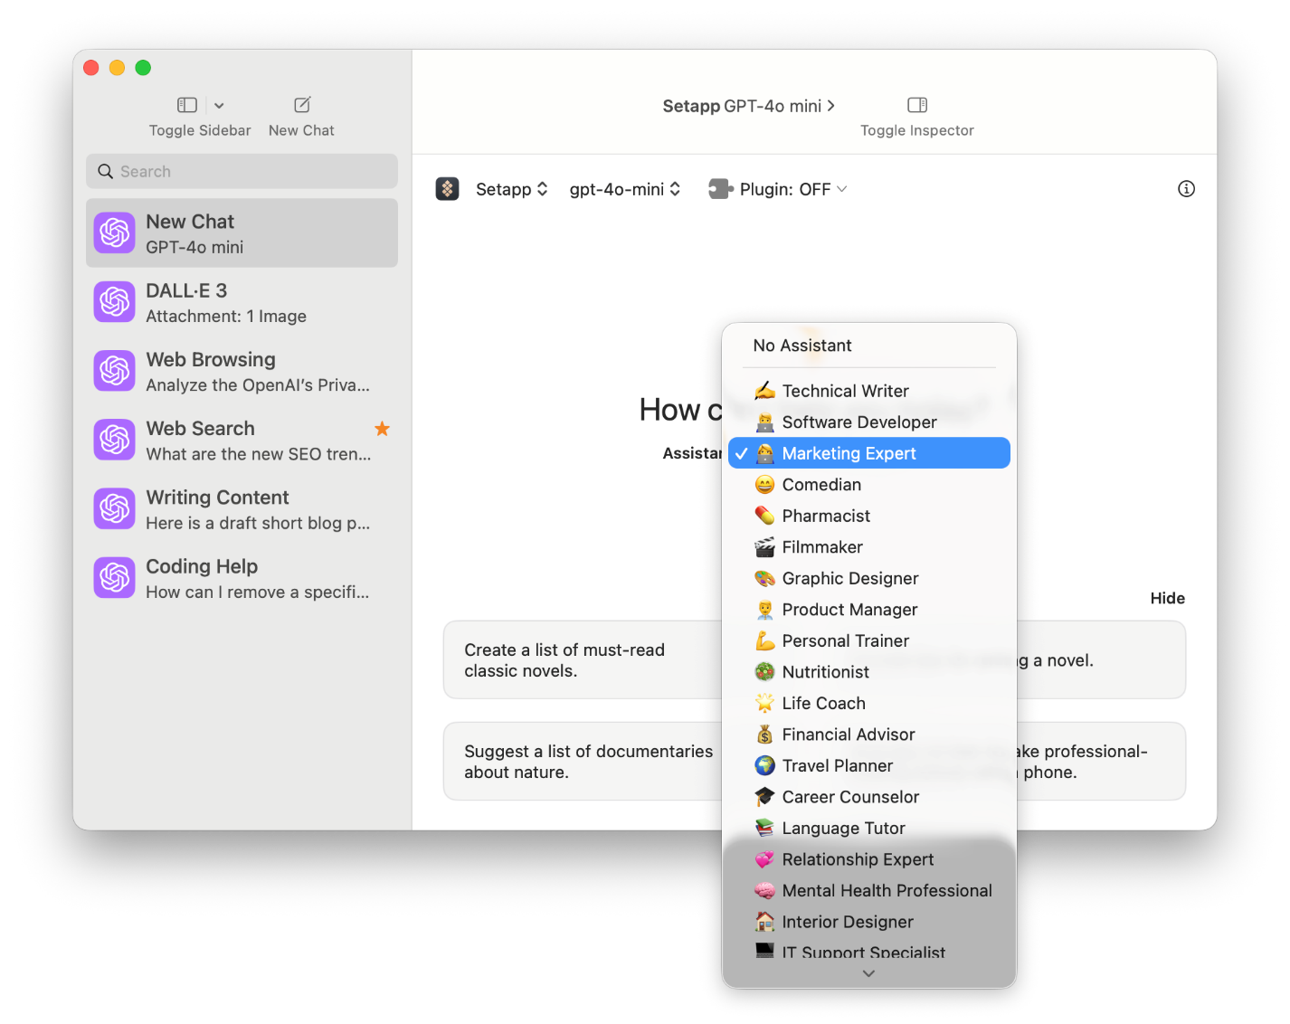Click the suggestion card ending in 'a novel.'

tap(1101, 660)
